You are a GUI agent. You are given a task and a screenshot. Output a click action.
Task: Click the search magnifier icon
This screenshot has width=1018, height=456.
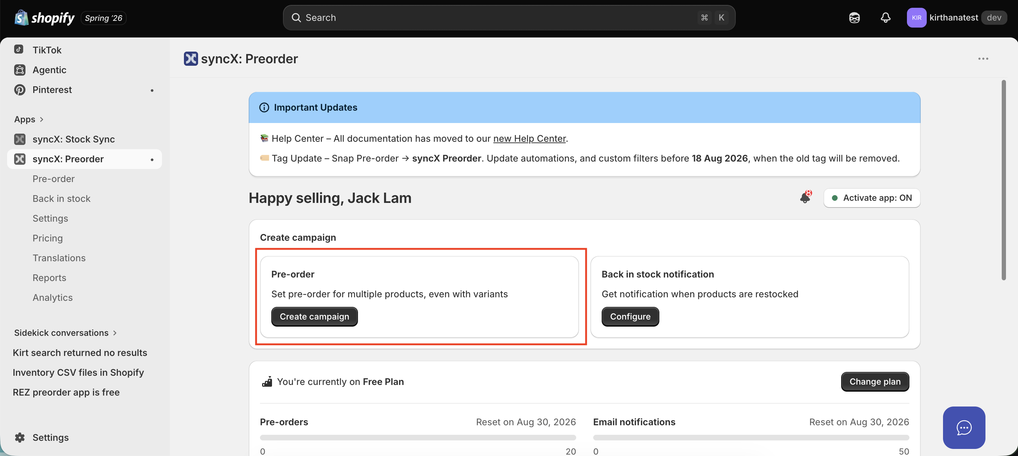point(296,18)
